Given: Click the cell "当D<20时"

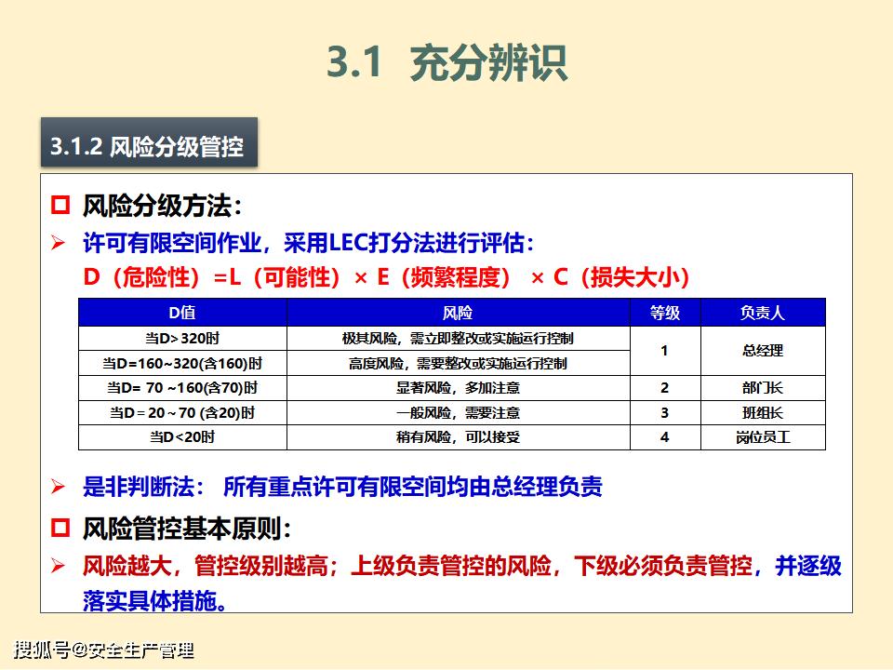Looking at the screenshot, I should 183,437.
